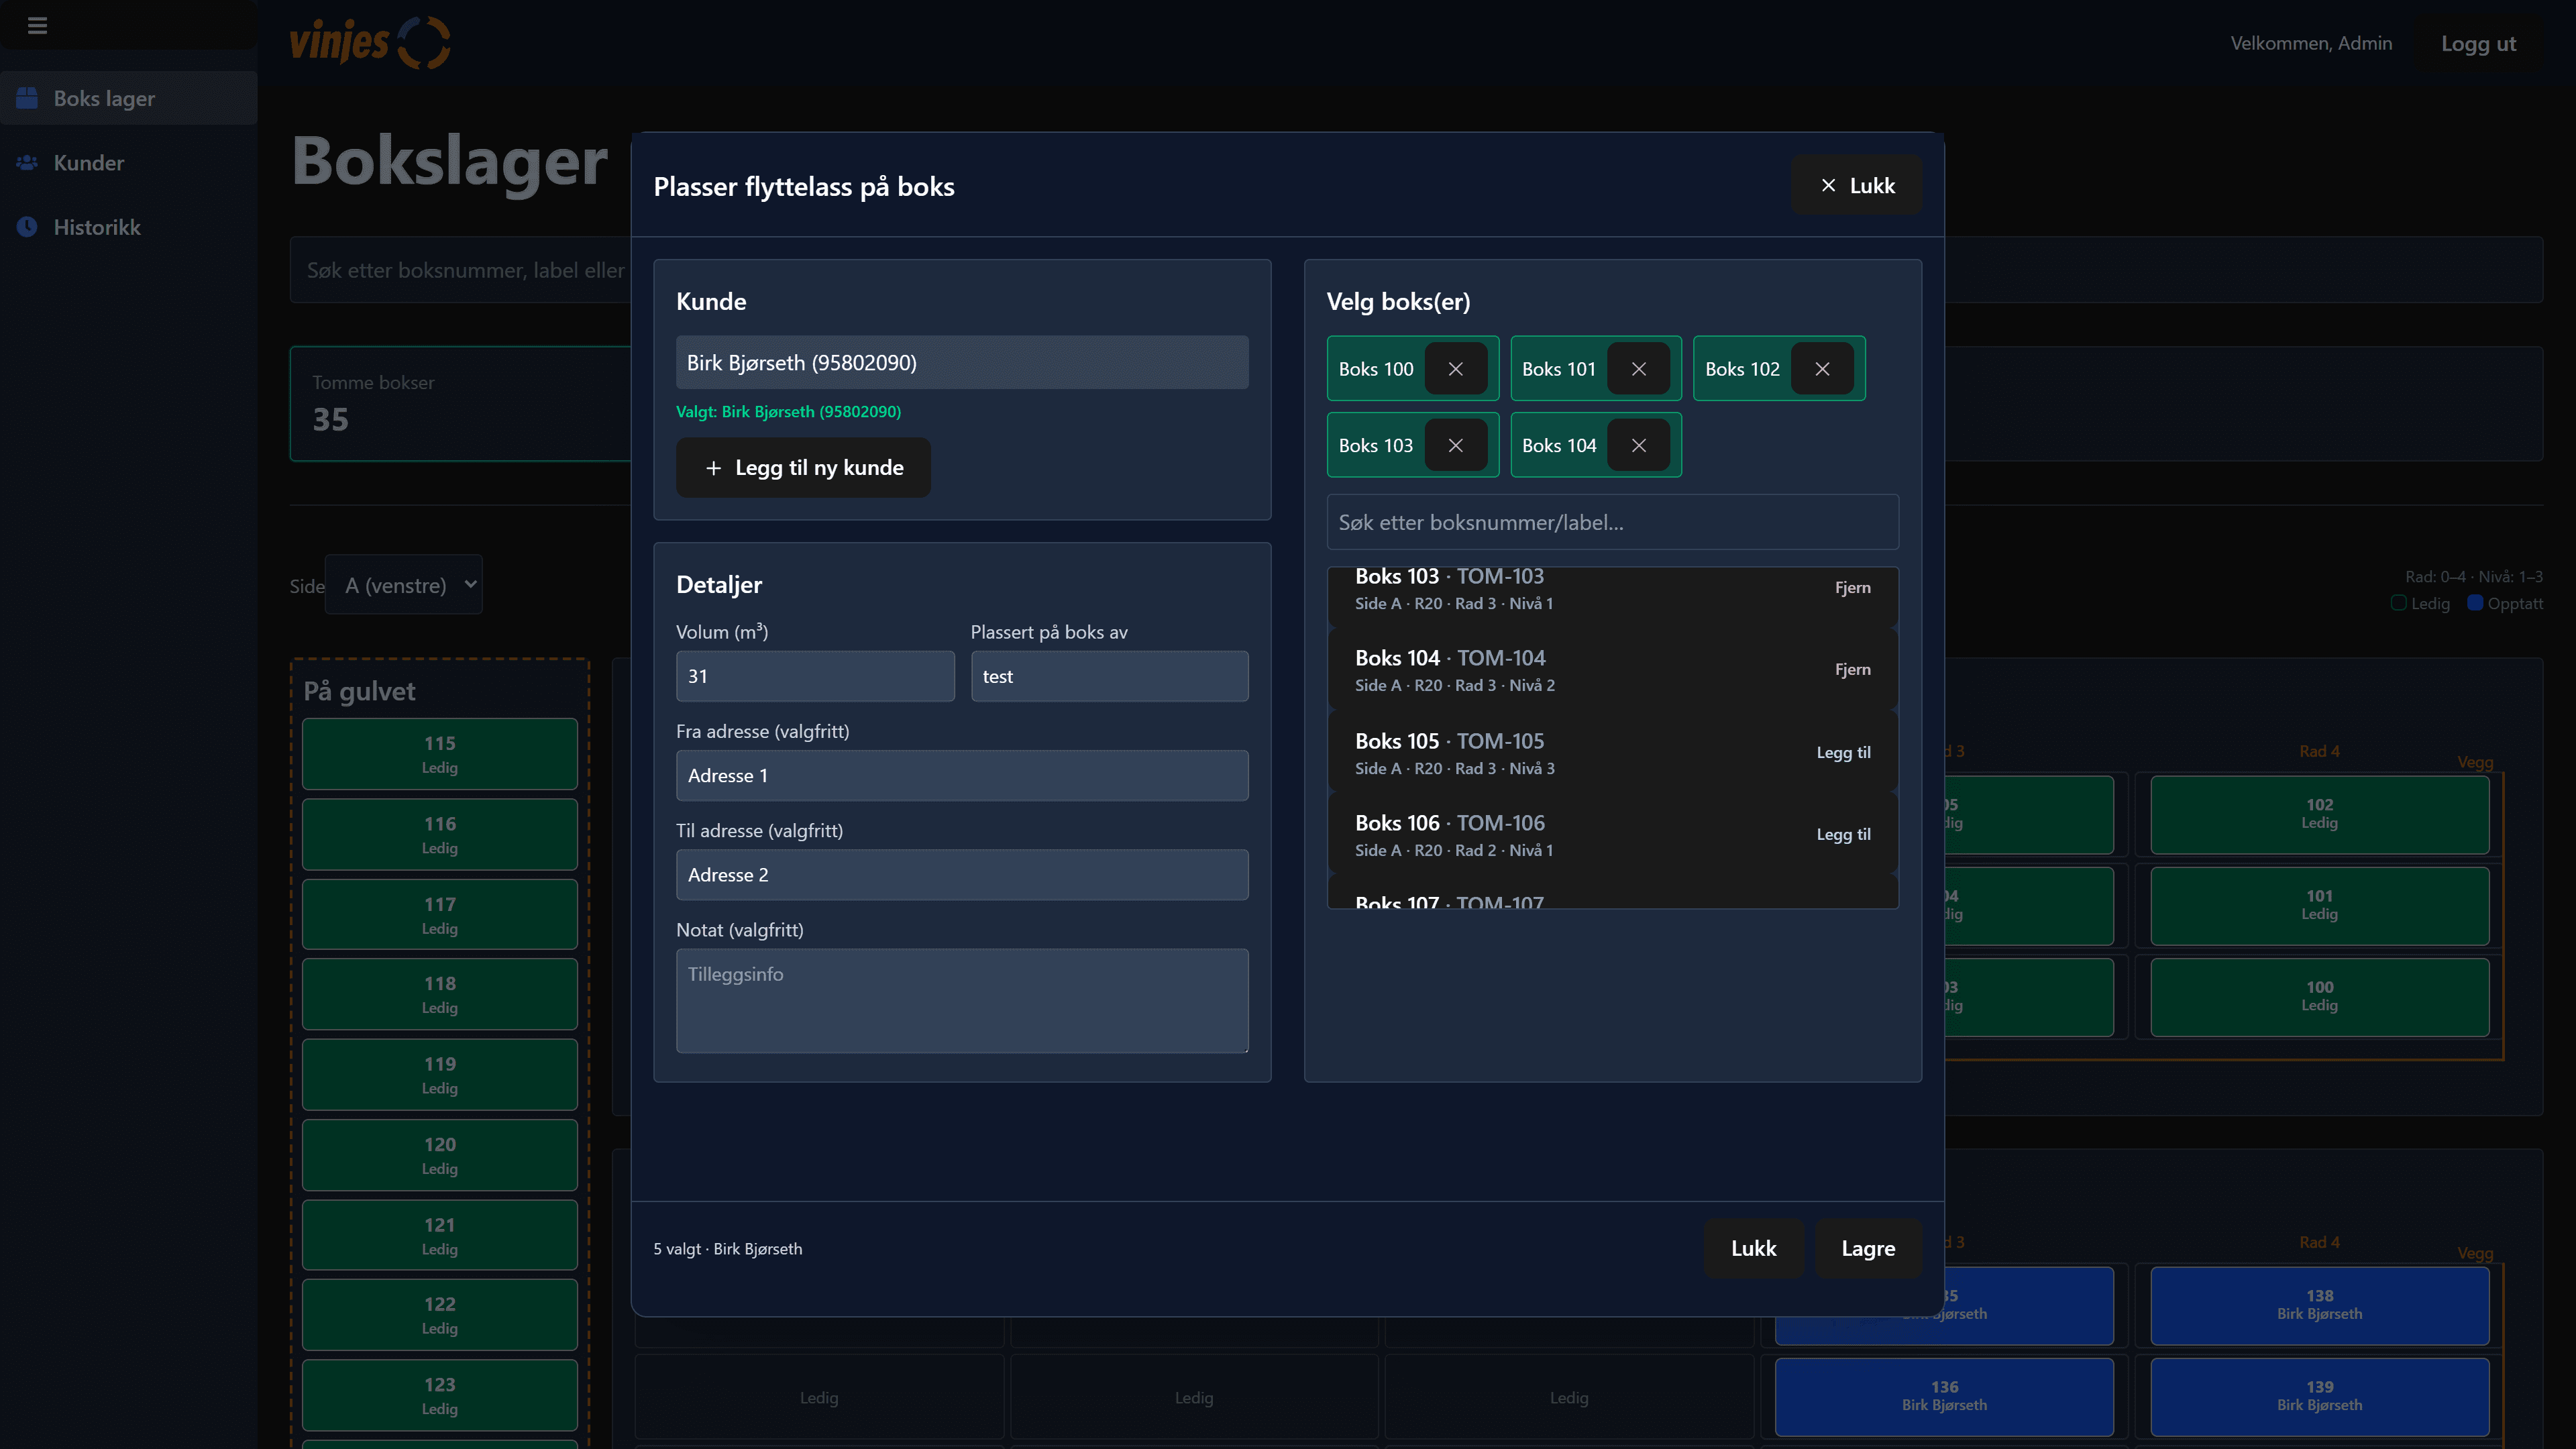Click the Historikk clock icon
Screen dimensions: 2576x1449
tap(27, 227)
